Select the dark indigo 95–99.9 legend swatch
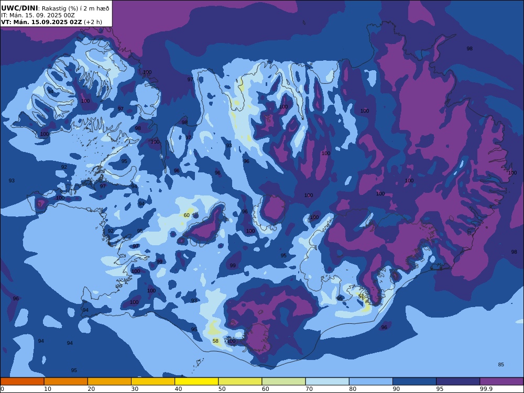This screenshot has height=393, width=524. 458,381
